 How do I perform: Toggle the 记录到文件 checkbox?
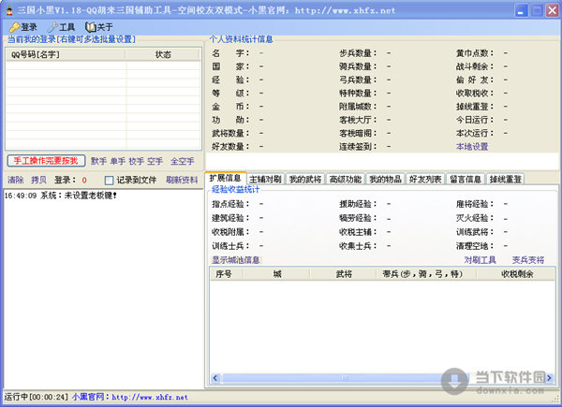click(x=110, y=180)
